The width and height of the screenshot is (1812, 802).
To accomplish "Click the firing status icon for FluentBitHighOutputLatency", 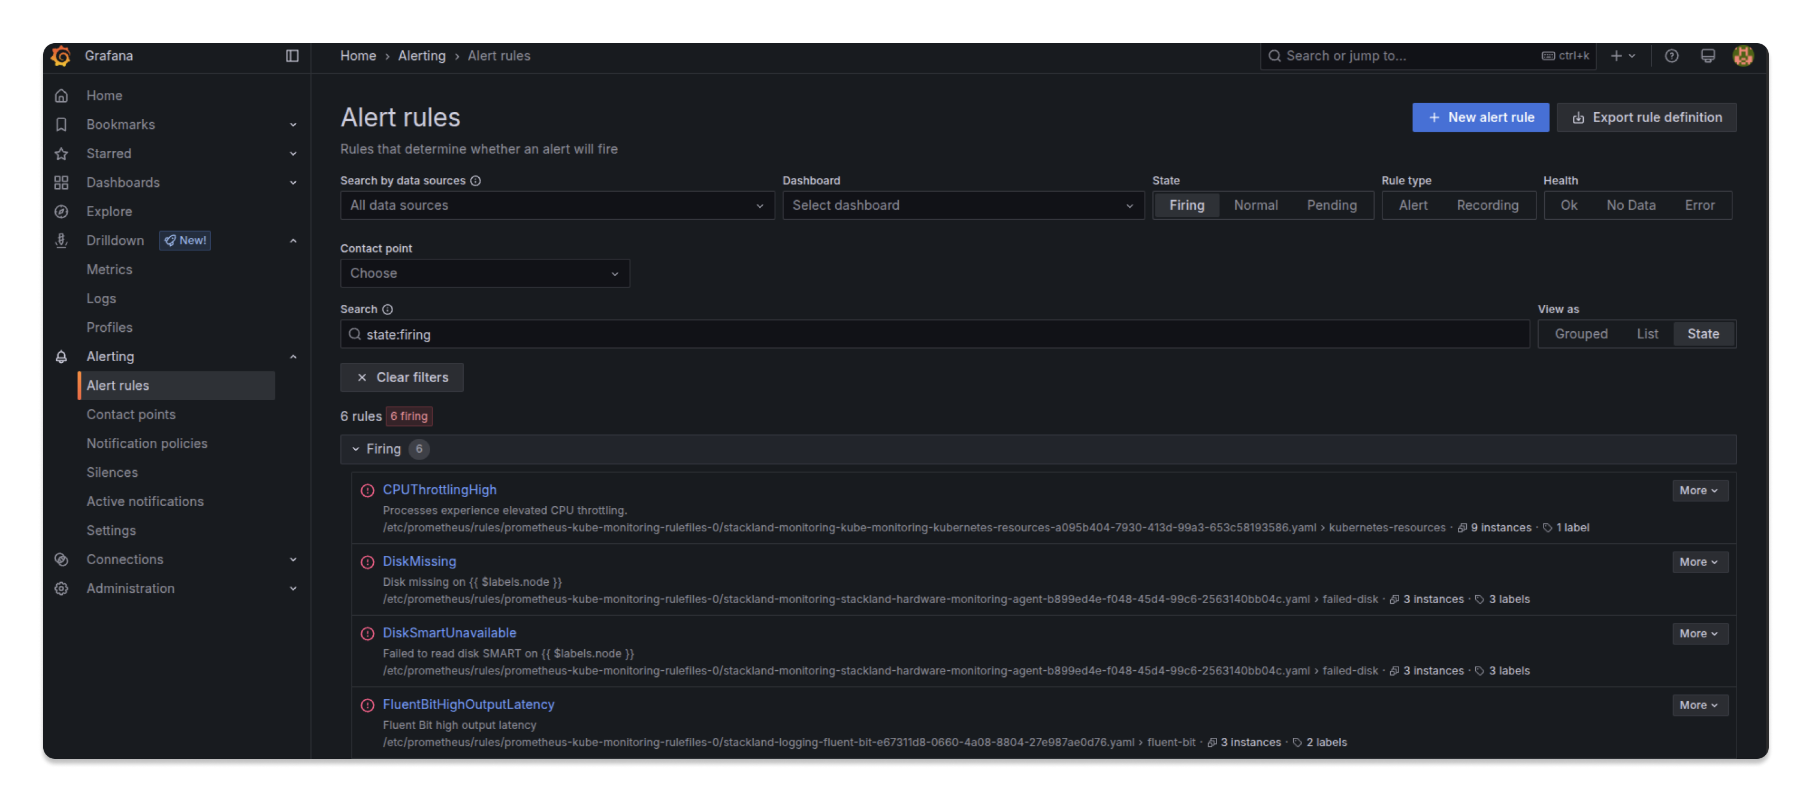I will coord(367,706).
